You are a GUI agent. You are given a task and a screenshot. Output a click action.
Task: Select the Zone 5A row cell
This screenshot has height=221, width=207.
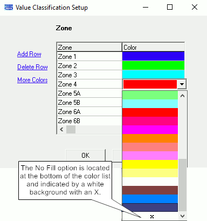coord(89,93)
